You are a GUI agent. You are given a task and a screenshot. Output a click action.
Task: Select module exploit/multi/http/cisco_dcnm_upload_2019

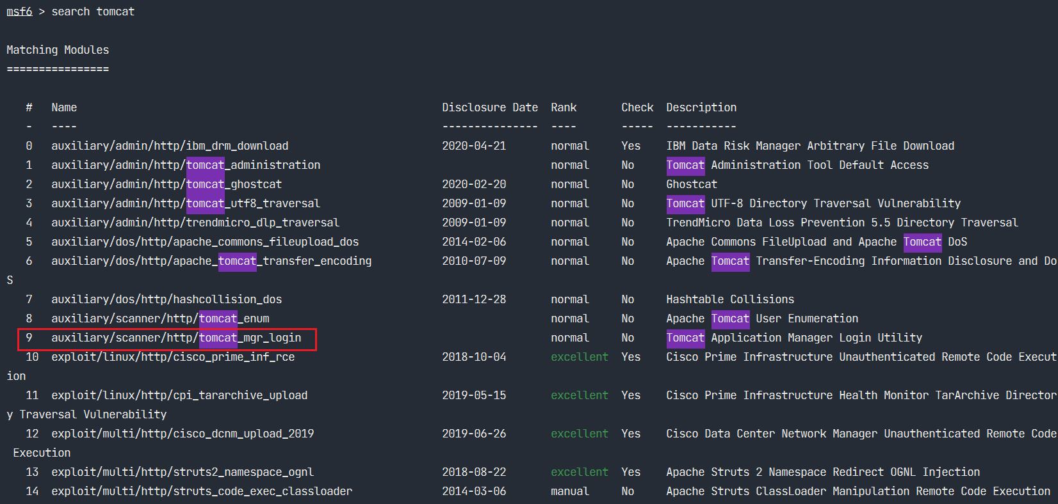click(183, 434)
